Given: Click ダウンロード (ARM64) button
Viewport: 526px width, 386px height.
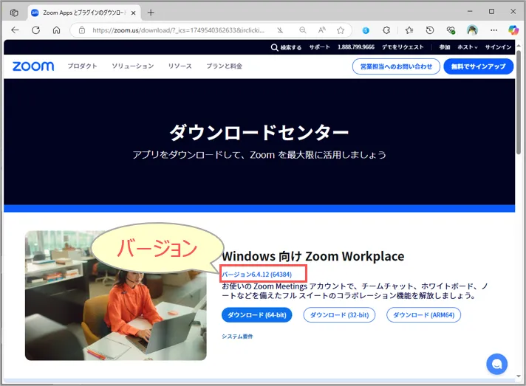Looking at the screenshot, I should click(x=423, y=315).
